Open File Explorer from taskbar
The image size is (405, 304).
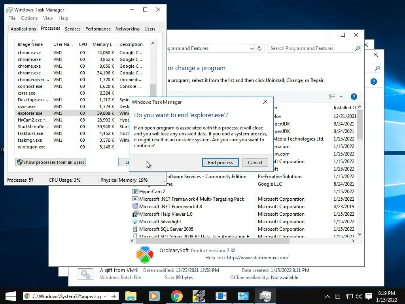pos(131,296)
